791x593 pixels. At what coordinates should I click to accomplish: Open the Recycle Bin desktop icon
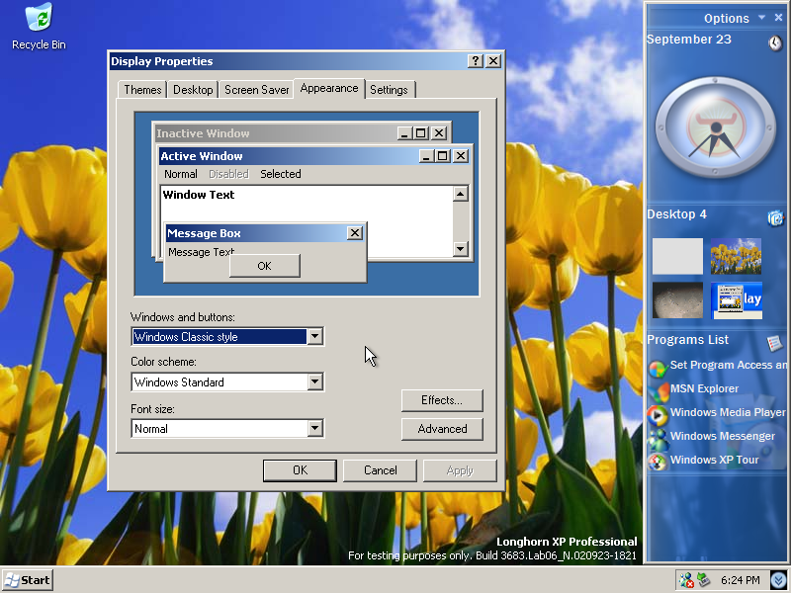tap(39, 19)
